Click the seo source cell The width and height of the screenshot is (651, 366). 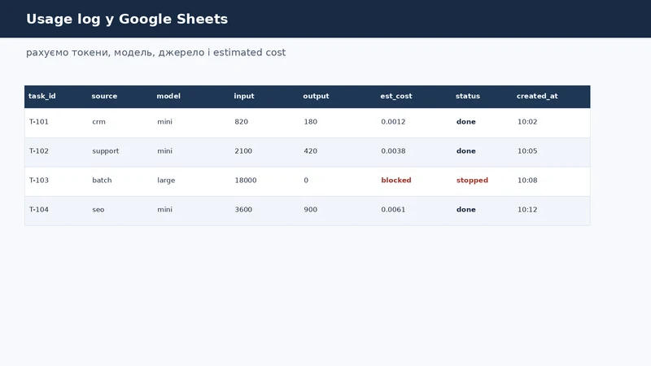[x=98, y=210]
